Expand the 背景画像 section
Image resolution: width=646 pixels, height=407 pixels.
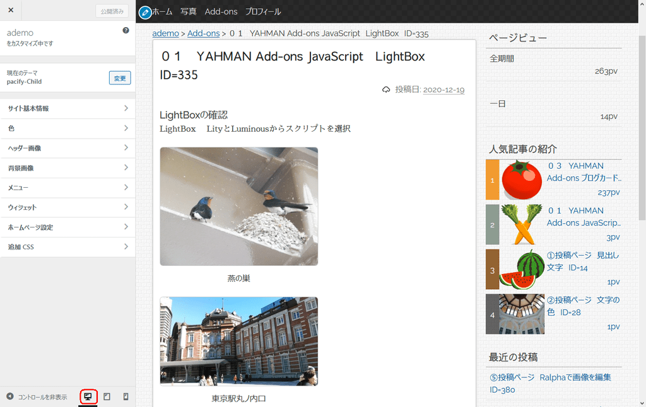point(68,168)
